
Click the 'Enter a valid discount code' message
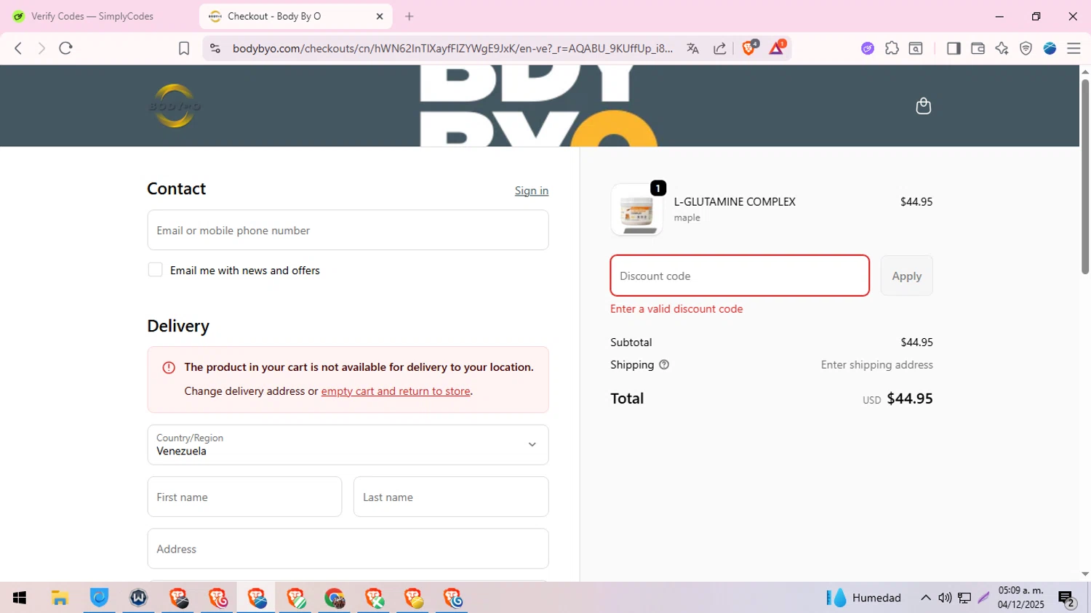click(x=676, y=309)
